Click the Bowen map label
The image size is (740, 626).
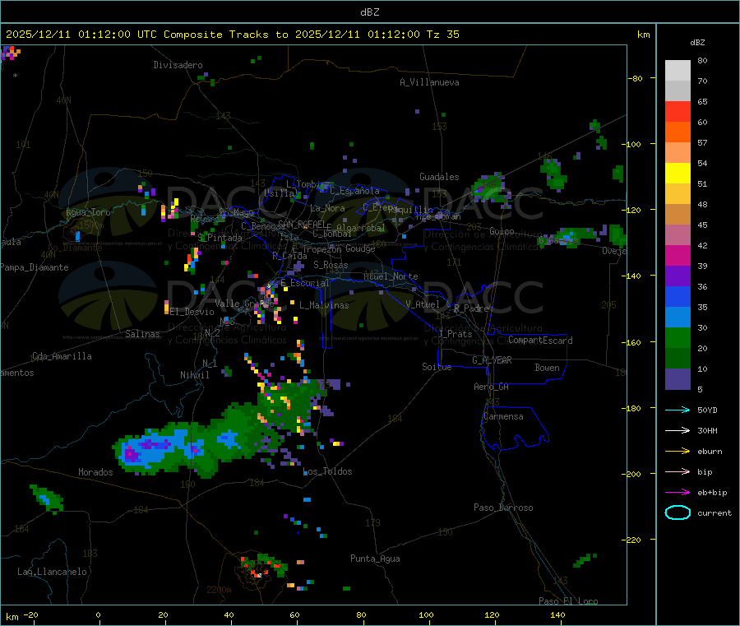(x=547, y=368)
